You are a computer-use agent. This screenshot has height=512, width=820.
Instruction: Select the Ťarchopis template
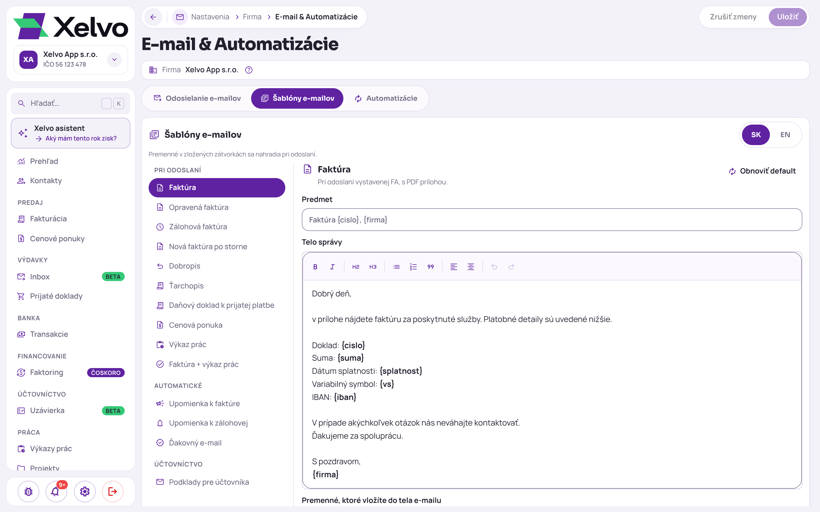coord(217,286)
